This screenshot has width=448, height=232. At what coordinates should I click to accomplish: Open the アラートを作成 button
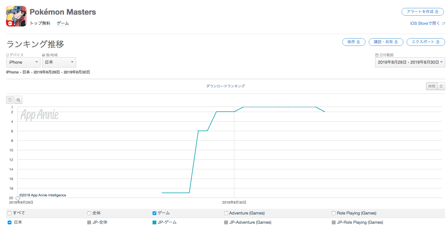click(423, 12)
